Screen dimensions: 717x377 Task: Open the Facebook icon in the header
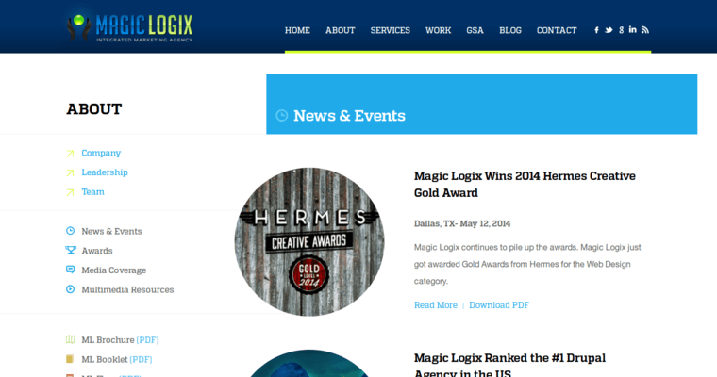[596, 30]
